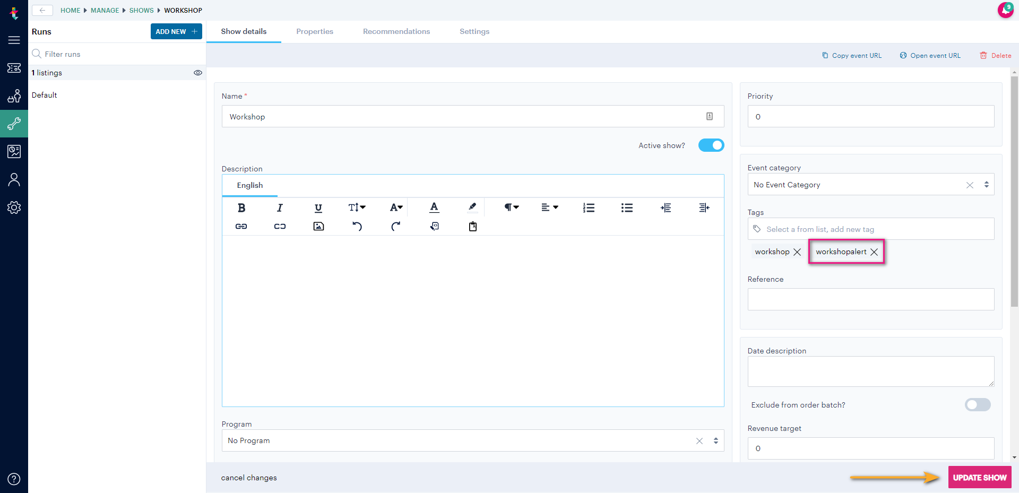Viewport: 1019px width, 493px height.
Task: Remove the workshopalert tag
Action: pyautogui.click(x=874, y=252)
